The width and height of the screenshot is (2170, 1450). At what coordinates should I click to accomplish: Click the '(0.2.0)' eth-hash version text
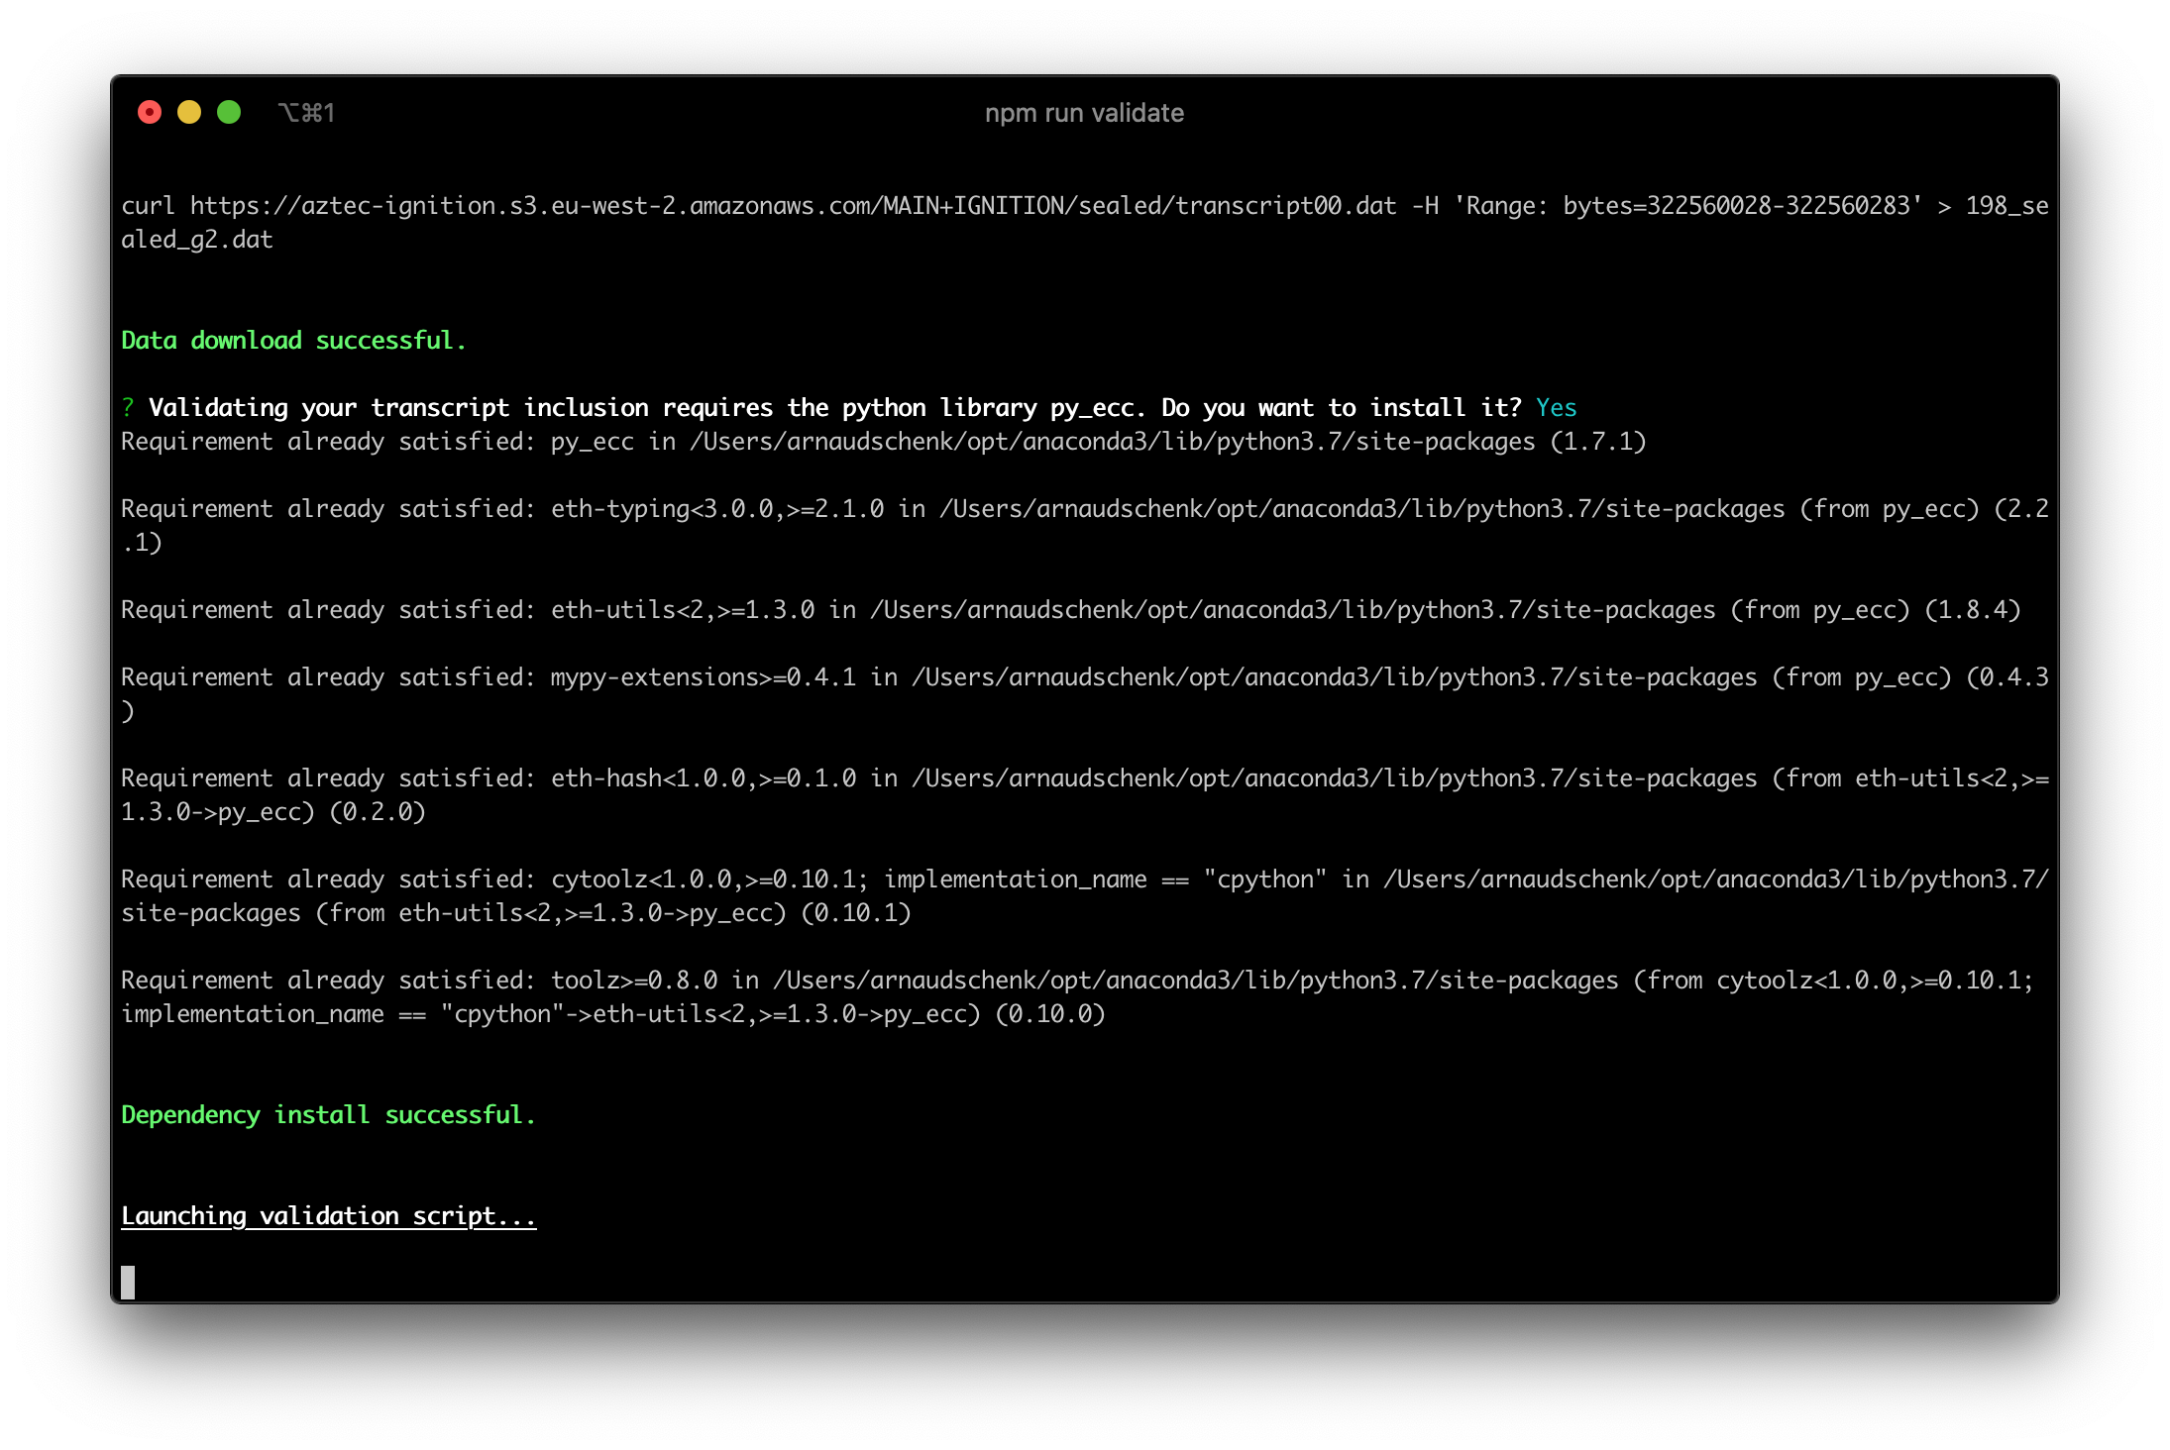tap(377, 812)
